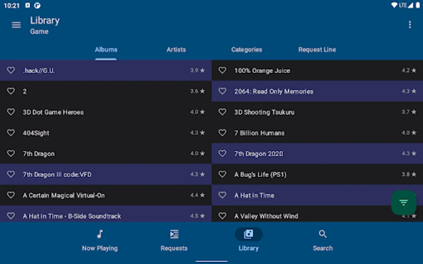Open the hamburger navigation menu
The height and width of the screenshot is (264, 423).
pos(16,25)
